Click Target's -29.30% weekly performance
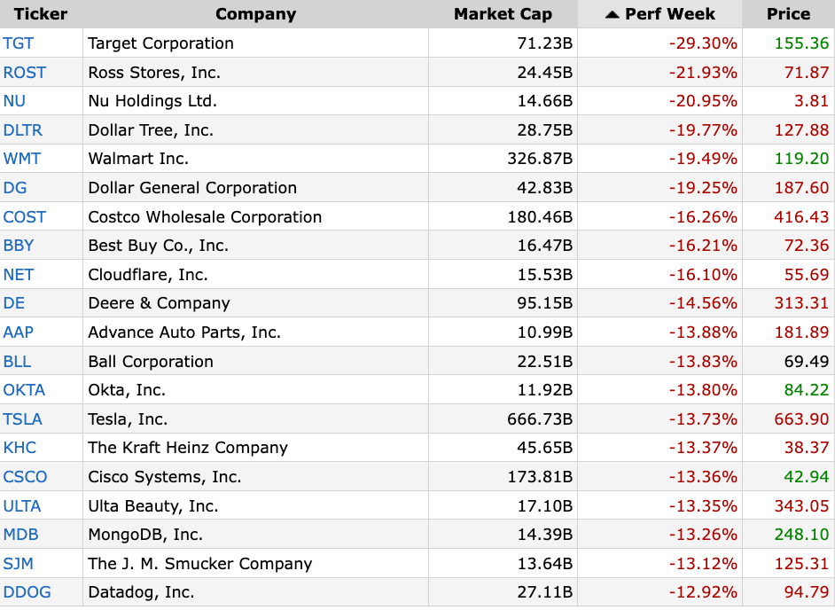The image size is (835, 610). coord(702,43)
